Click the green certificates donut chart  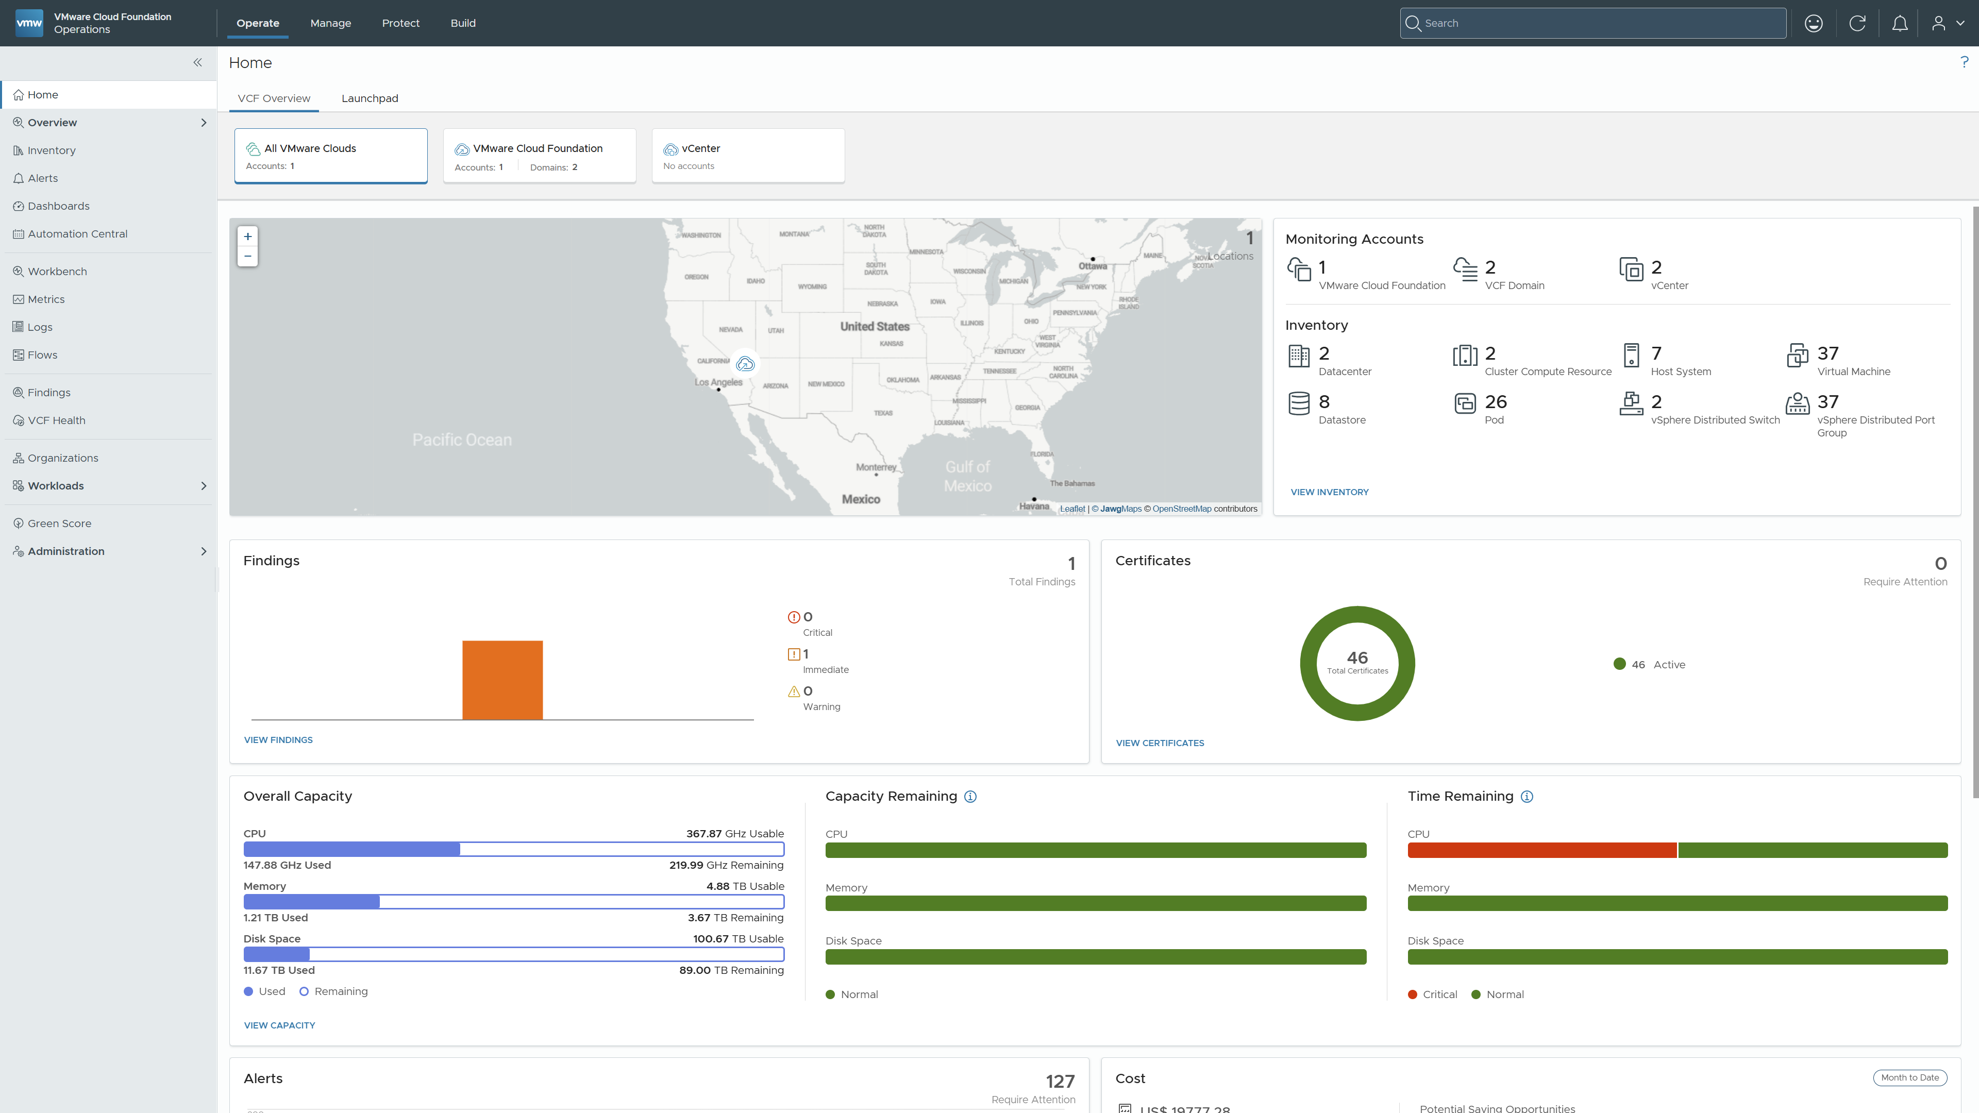click(x=1357, y=664)
